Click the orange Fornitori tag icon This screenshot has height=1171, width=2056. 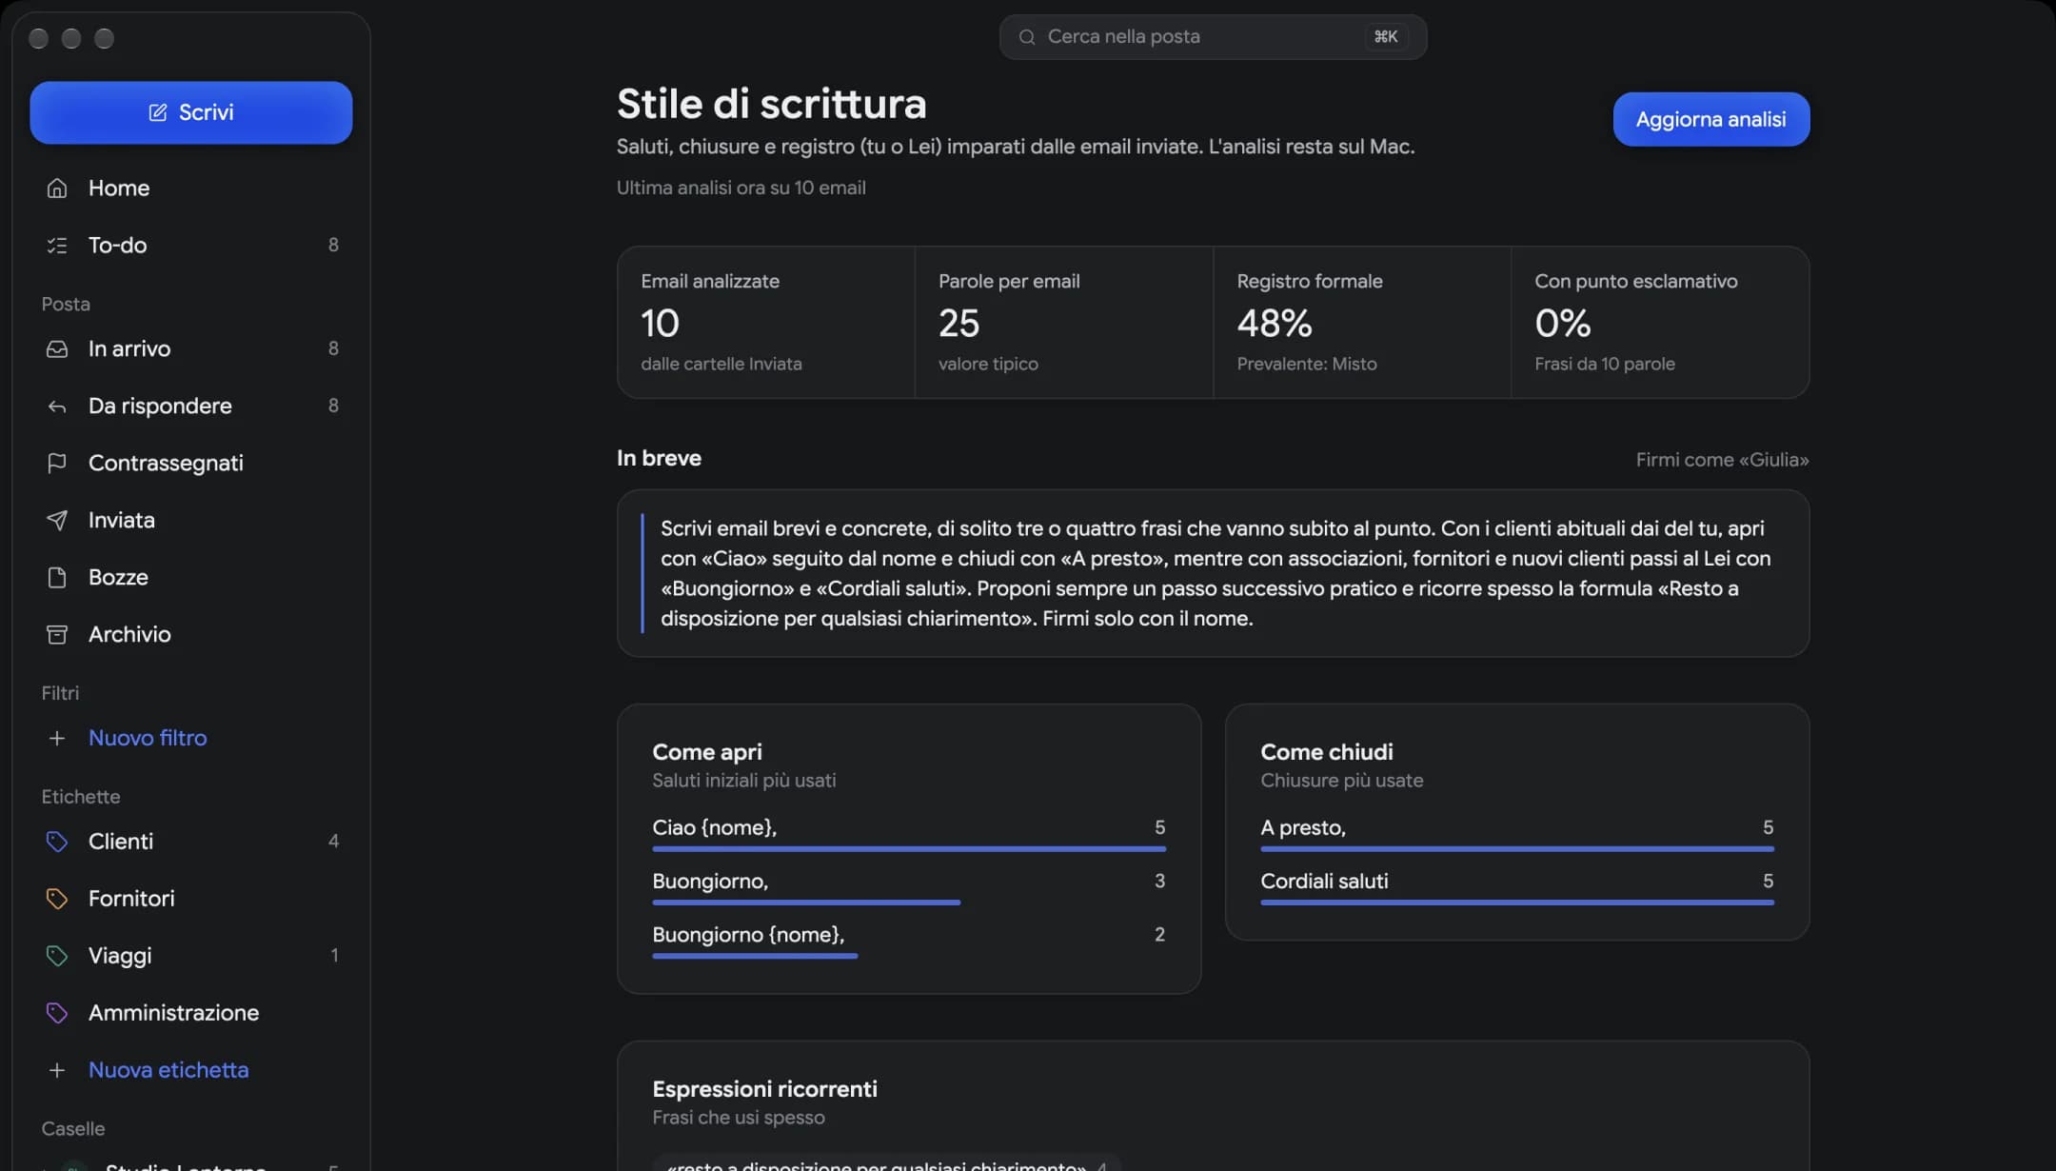coord(57,899)
